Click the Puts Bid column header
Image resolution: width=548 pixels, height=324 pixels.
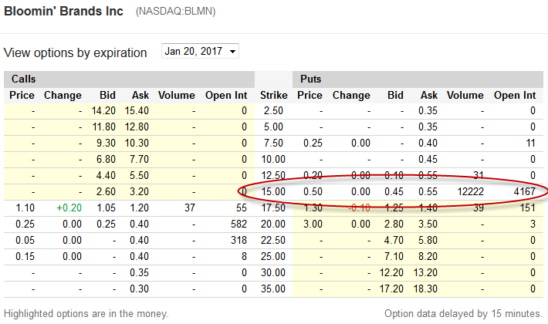pos(395,96)
